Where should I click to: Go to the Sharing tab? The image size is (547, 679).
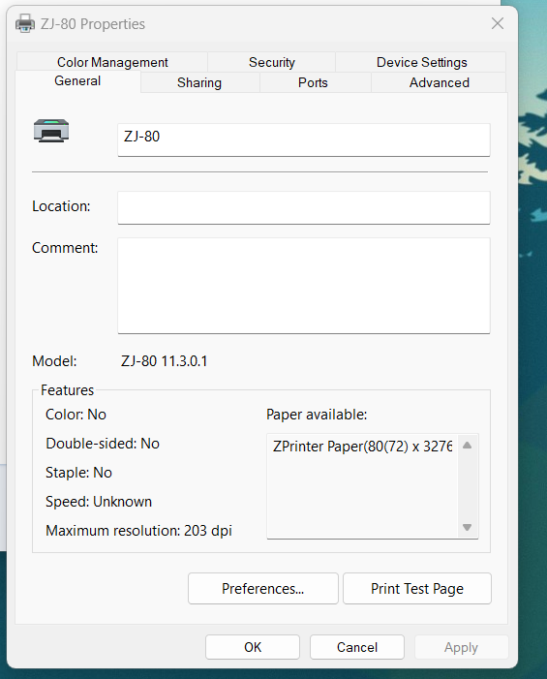[x=199, y=82]
